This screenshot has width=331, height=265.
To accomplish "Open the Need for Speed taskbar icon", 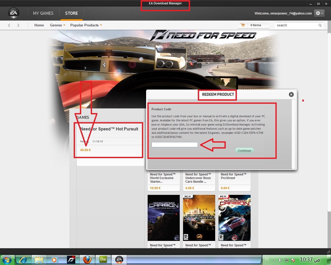I will [71, 260].
